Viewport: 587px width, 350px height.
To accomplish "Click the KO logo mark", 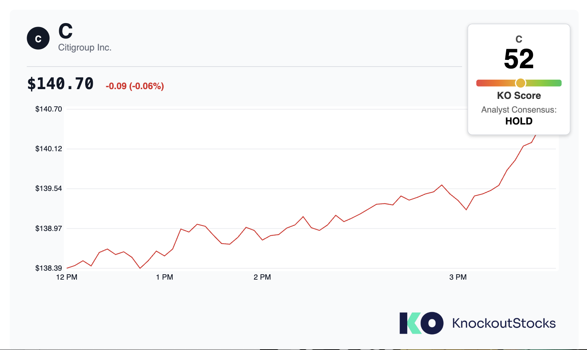I will [x=421, y=323].
